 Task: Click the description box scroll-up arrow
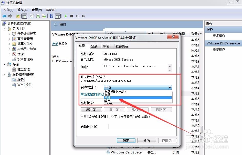[x=170, y=66]
